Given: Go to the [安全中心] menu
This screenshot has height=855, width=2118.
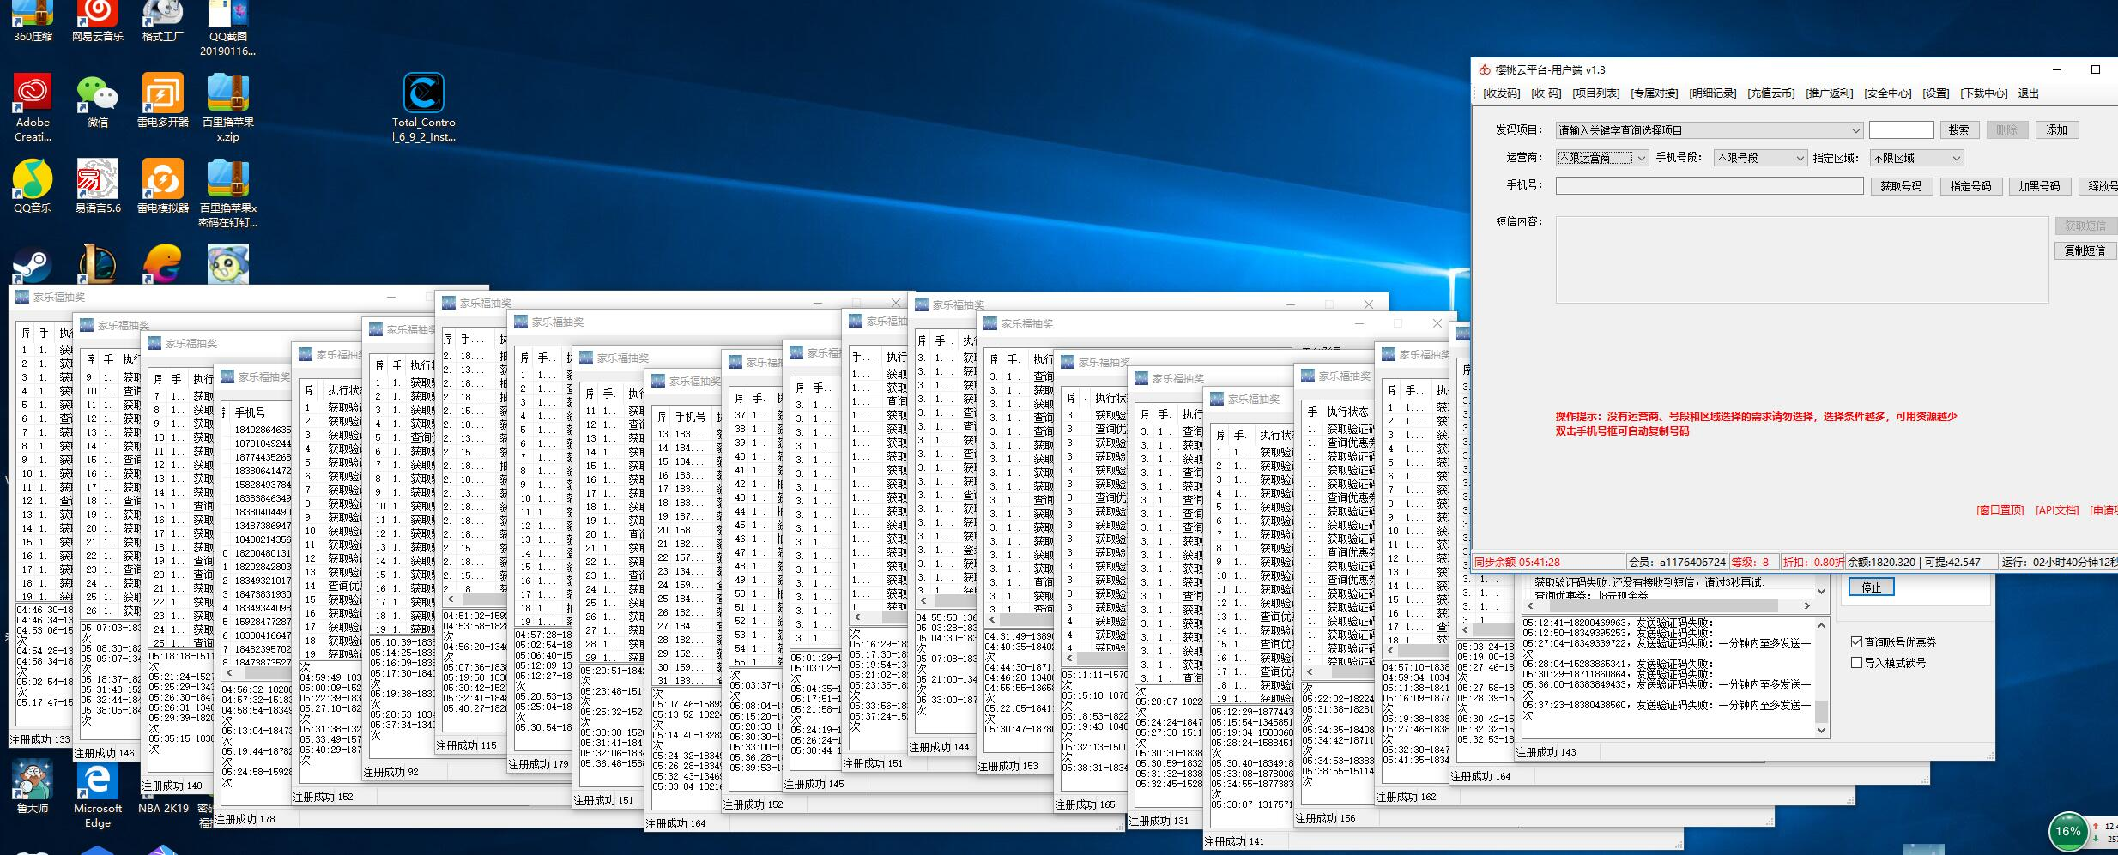Looking at the screenshot, I should pyautogui.click(x=1888, y=93).
